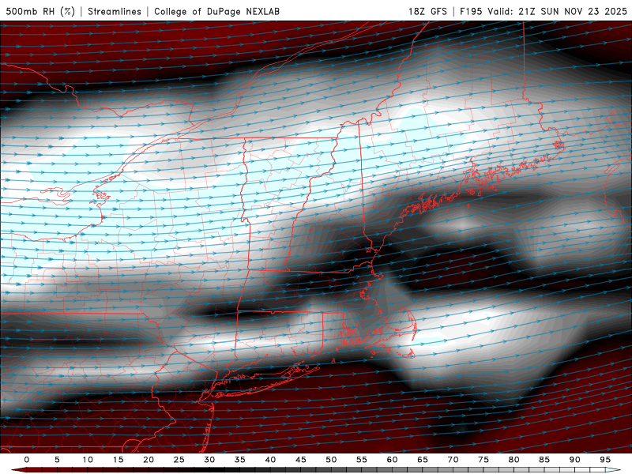This screenshot has width=632, height=474.
Task: Click the "Valid: 21Z SUN NOV 23 2025" text
Action: pos(557,11)
